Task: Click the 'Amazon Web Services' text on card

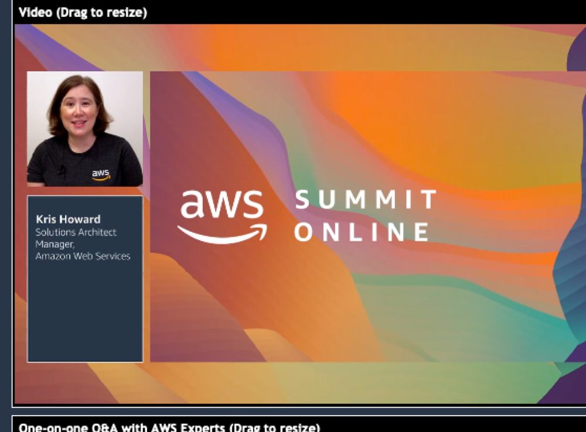Action: pos(83,256)
